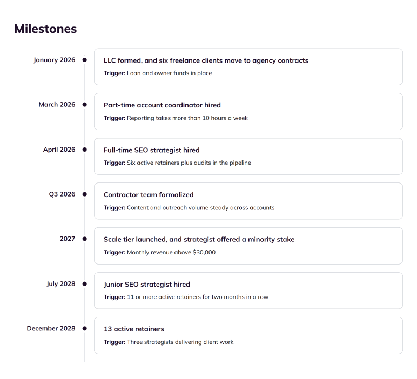The width and height of the screenshot is (417, 379).
Task: Click 'Full-time SEO strategist hired' title
Action: [152, 150]
